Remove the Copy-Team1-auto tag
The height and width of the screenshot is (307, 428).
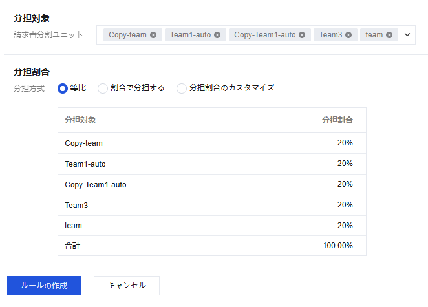coord(302,35)
